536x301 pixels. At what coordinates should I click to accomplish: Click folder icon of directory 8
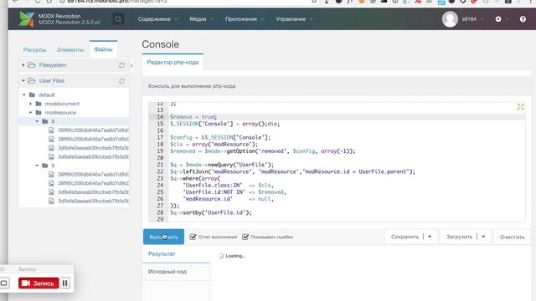(44, 121)
